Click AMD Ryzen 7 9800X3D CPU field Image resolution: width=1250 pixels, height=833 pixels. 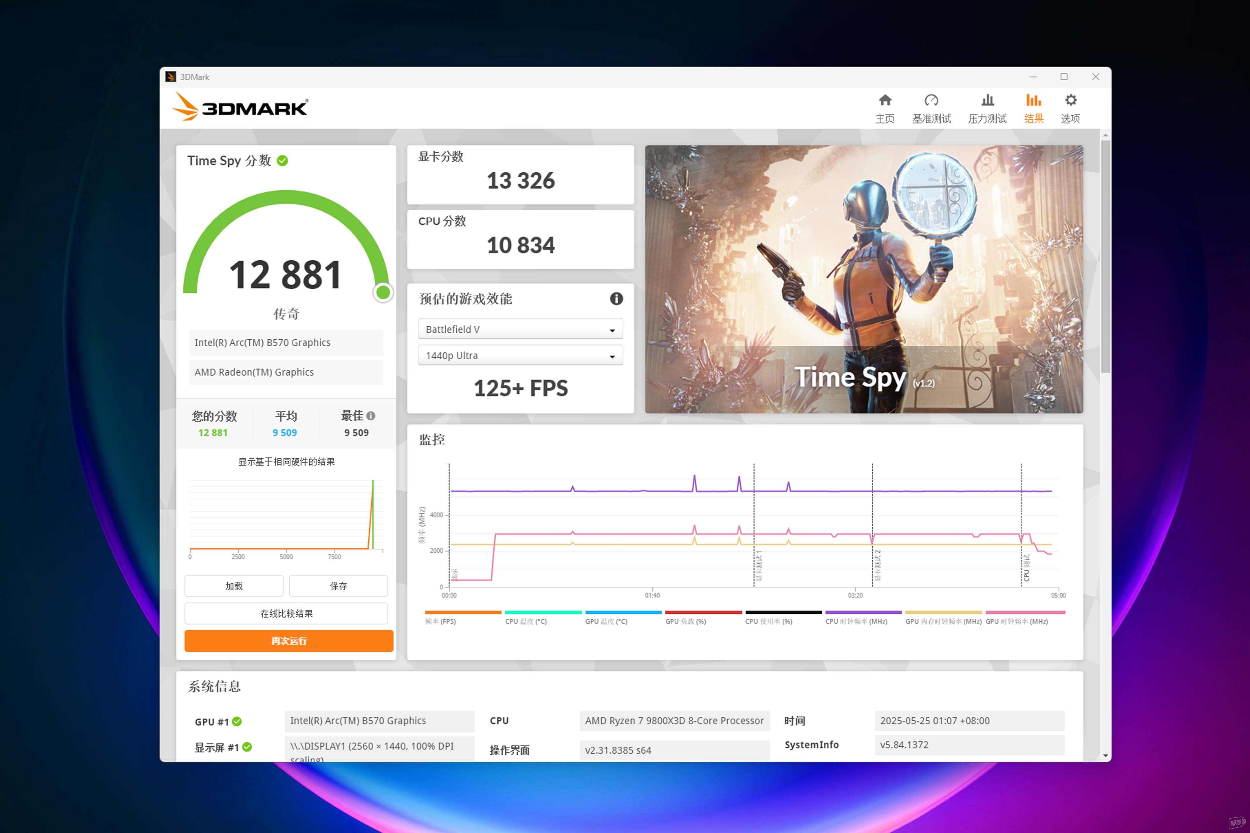675,721
